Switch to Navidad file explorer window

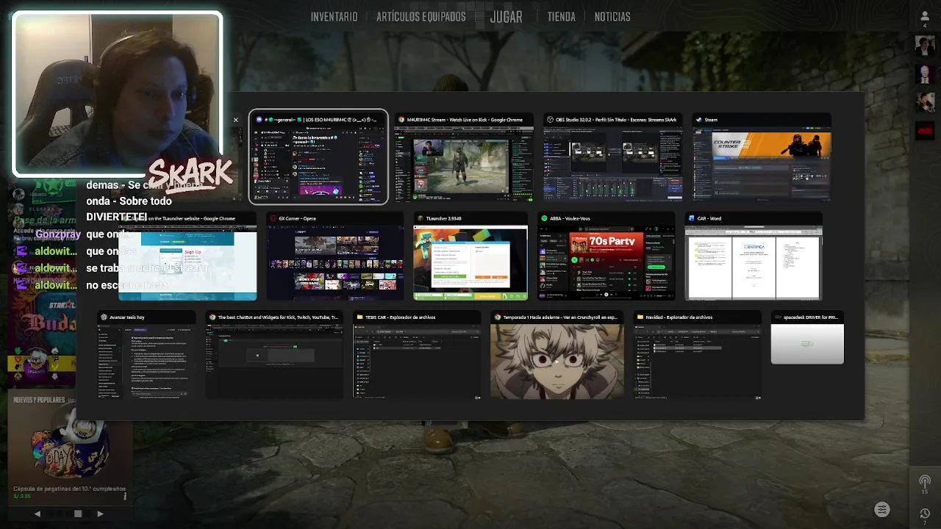click(x=697, y=356)
